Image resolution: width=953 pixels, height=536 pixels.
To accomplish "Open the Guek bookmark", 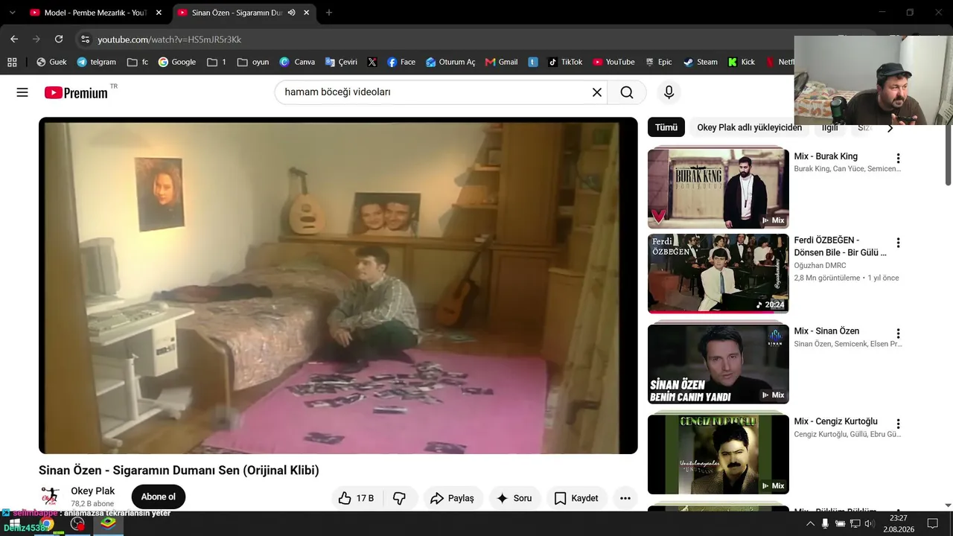I will 51,62.
